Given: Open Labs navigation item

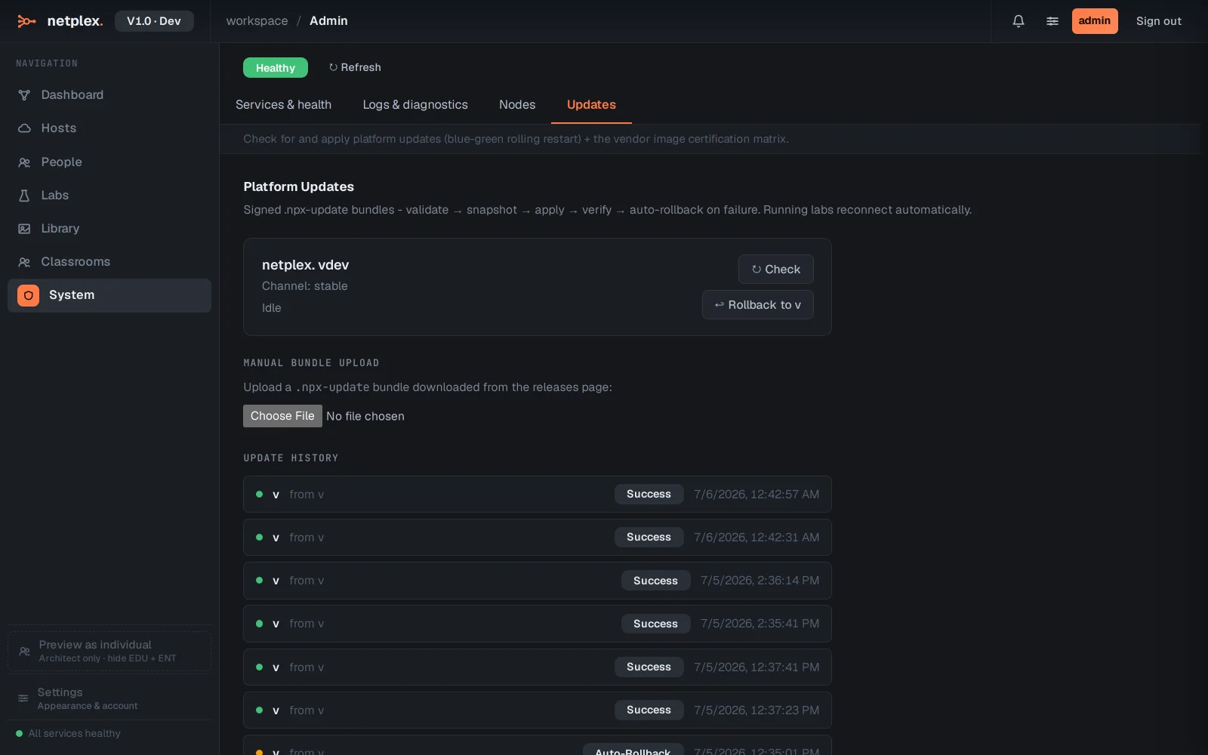Looking at the screenshot, I should coord(109,196).
